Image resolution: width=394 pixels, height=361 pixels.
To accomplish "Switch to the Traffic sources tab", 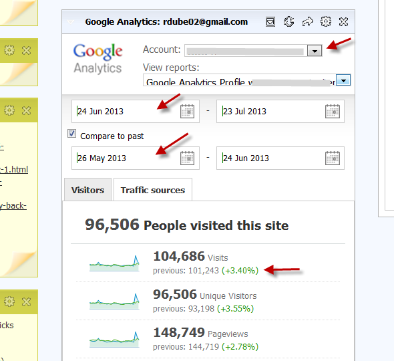I will [153, 190].
